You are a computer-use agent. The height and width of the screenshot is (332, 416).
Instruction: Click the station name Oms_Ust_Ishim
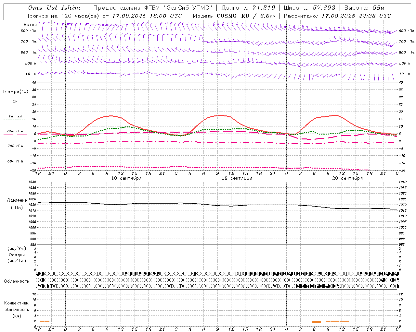54,8
